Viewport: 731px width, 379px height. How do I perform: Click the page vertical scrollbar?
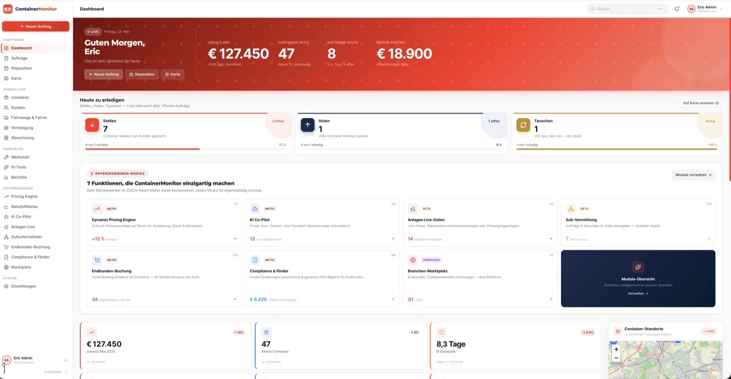coord(730,100)
